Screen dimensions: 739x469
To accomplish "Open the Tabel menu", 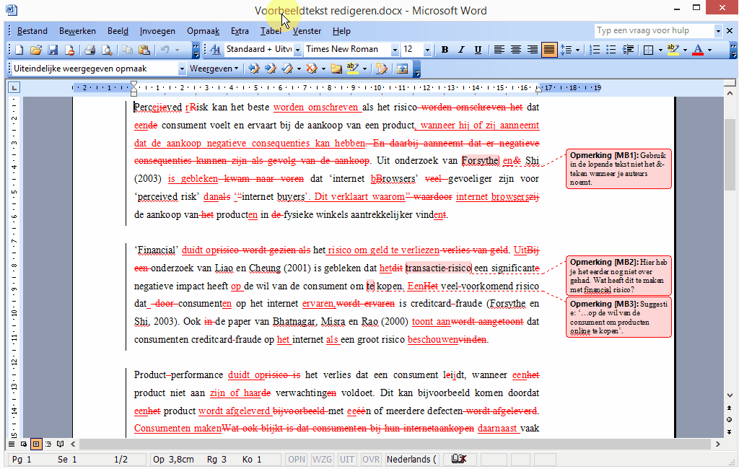I will 271,31.
